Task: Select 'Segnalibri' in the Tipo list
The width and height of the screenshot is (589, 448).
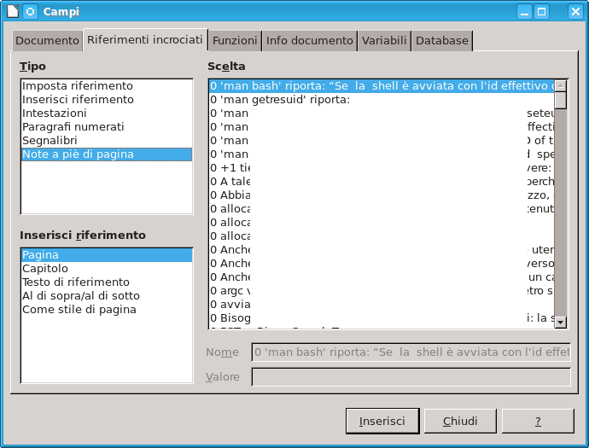Action: pos(51,141)
